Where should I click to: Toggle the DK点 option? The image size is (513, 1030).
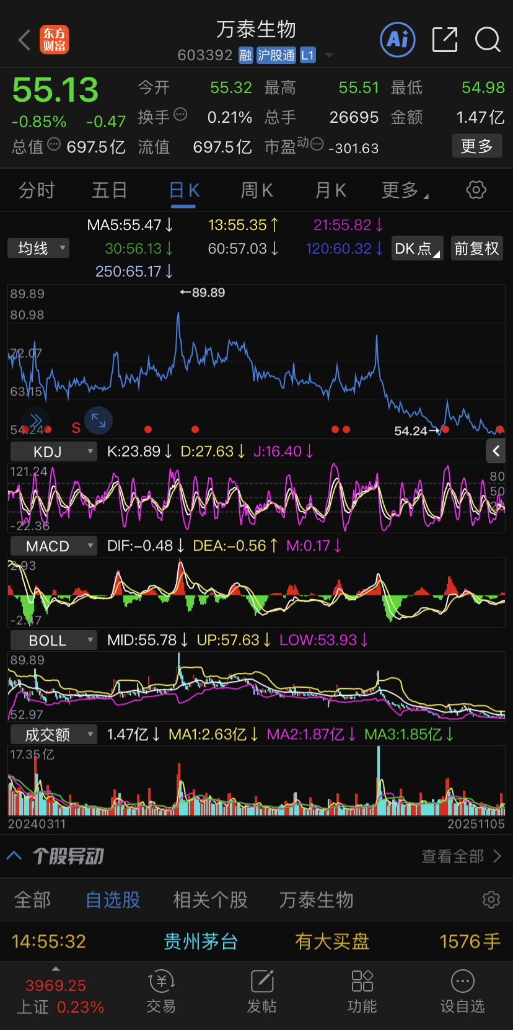[x=417, y=249]
